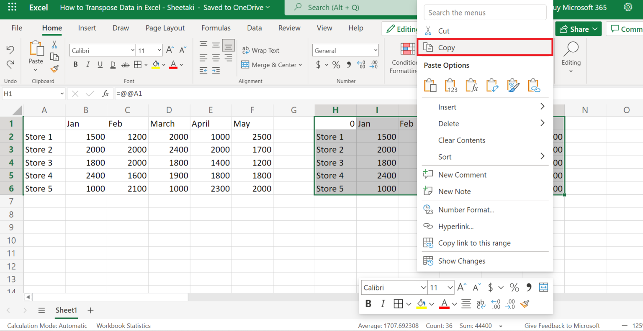
Task: Click the Increase Decimal icon
Action: [361, 65]
